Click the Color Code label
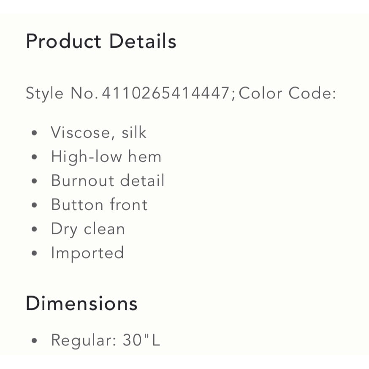Screen dimensions: 369x369 (288, 93)
